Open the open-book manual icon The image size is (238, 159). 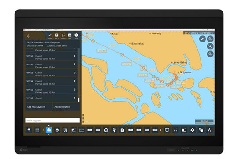tap(184, 130)
